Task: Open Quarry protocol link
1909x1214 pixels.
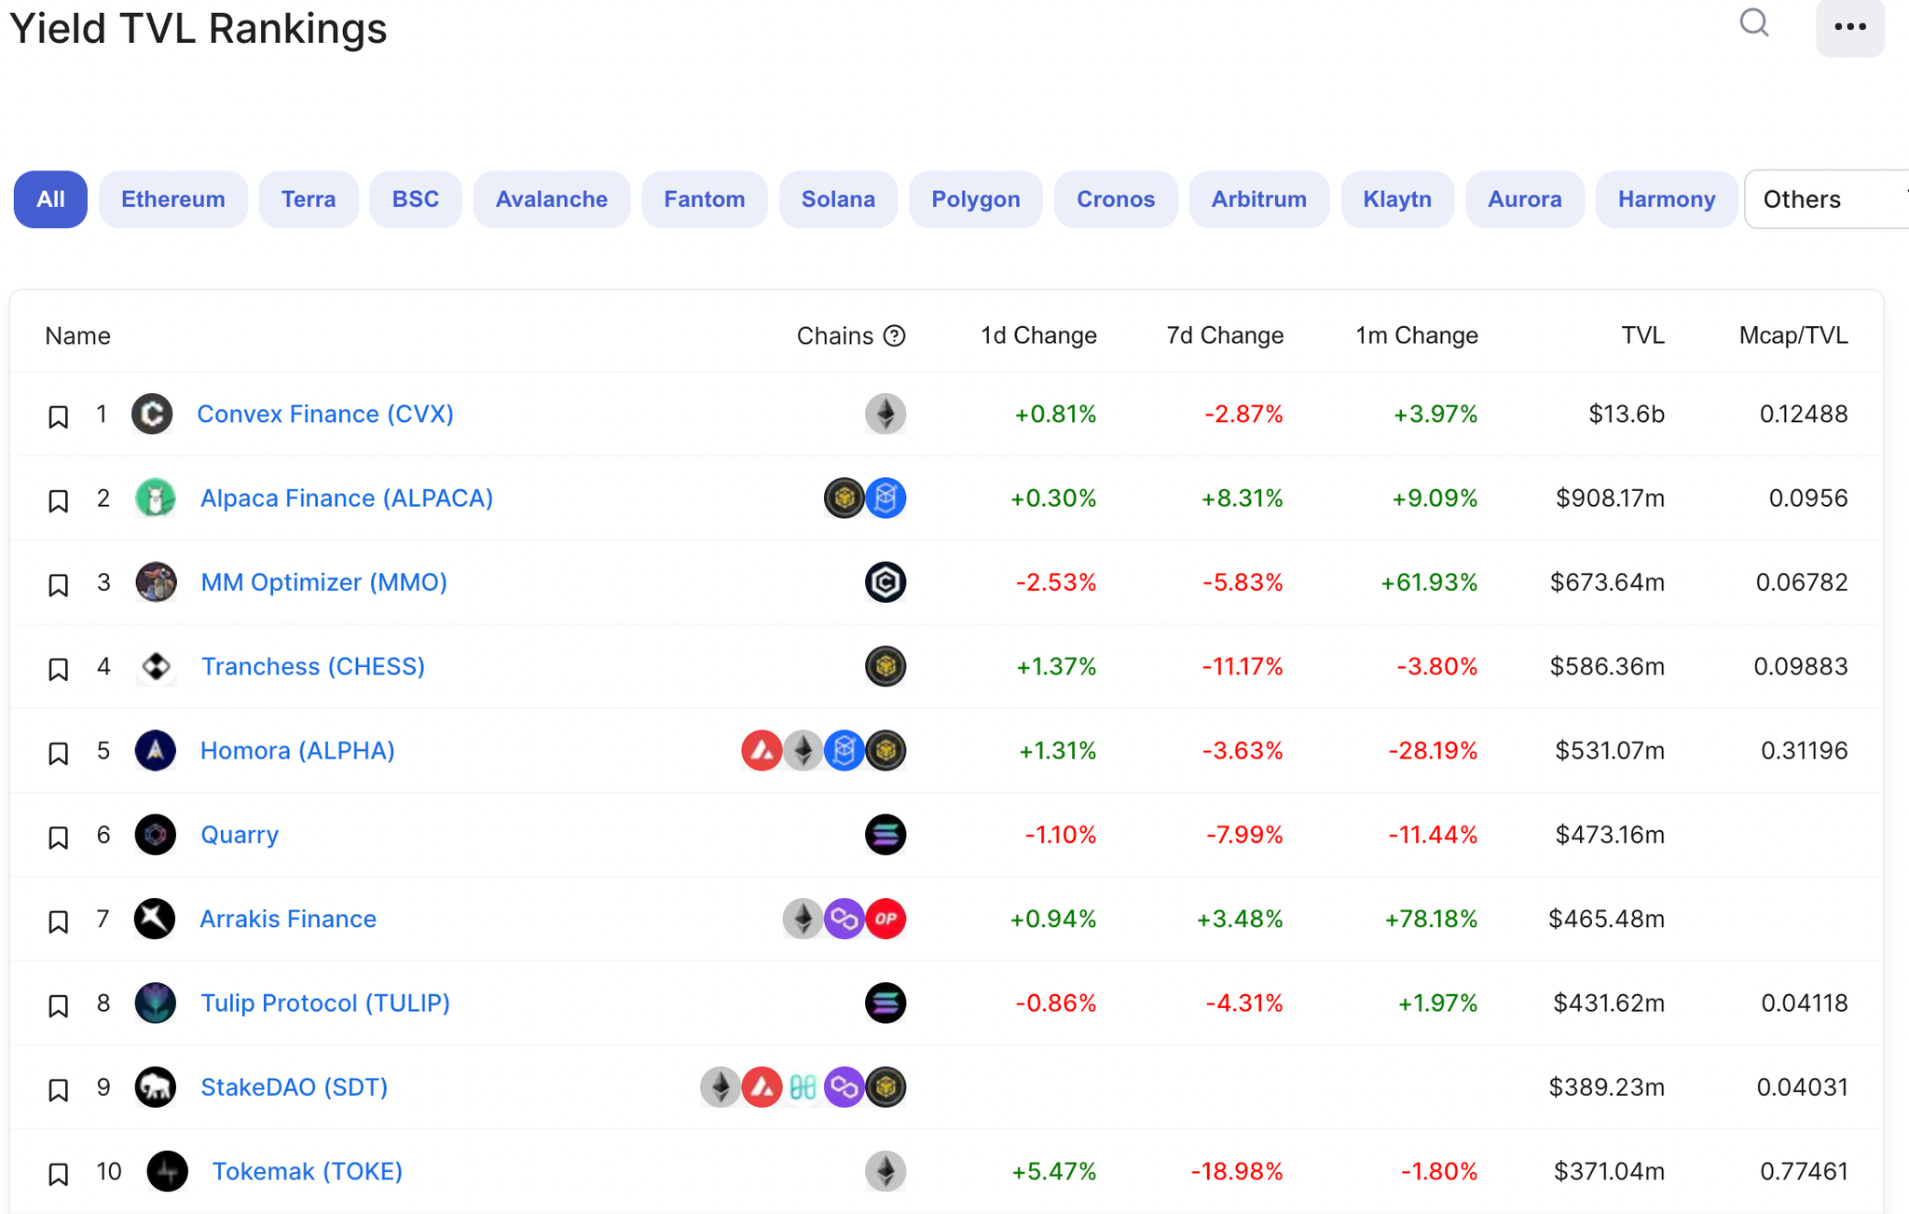Action: (240, 835)
